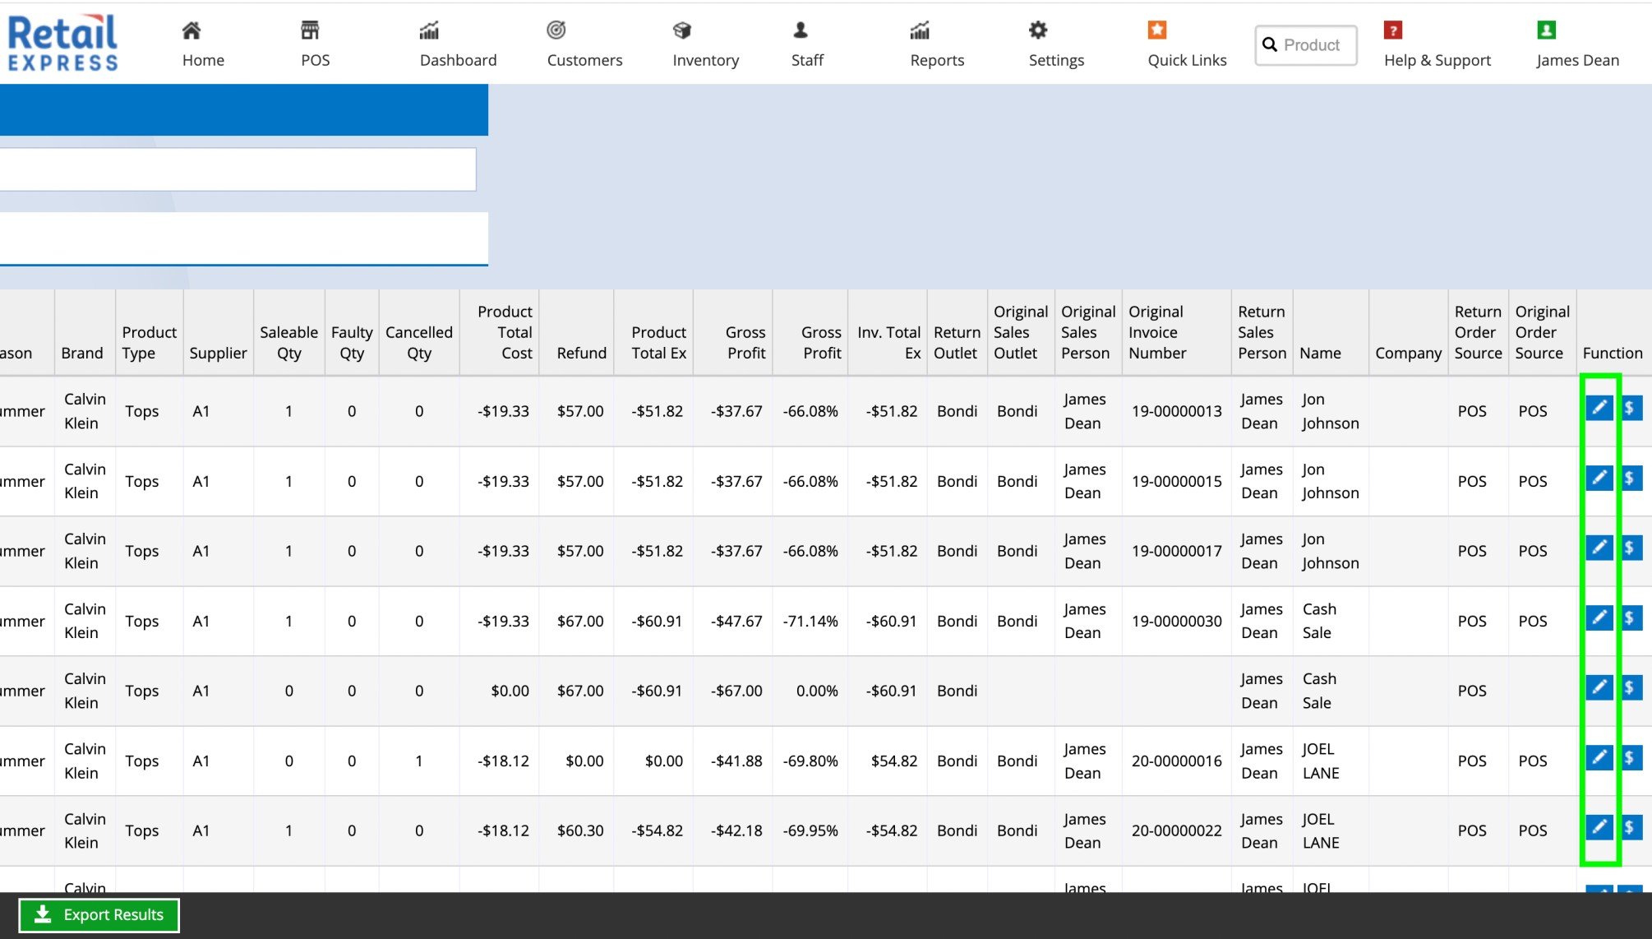Open the Settings gear icon

click(1038, 31)
